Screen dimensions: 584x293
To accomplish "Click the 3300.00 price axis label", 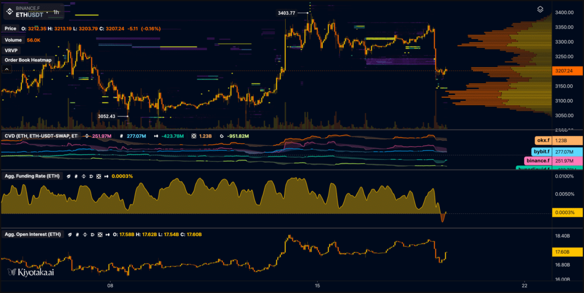I will tap(564, 42).
